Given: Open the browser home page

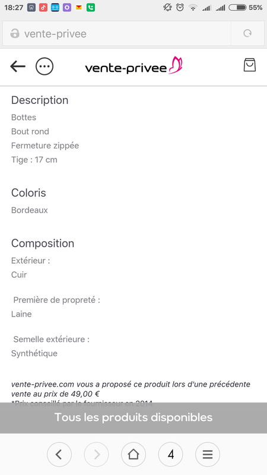Looking at the screenshot, I should (x=133, y=454).
